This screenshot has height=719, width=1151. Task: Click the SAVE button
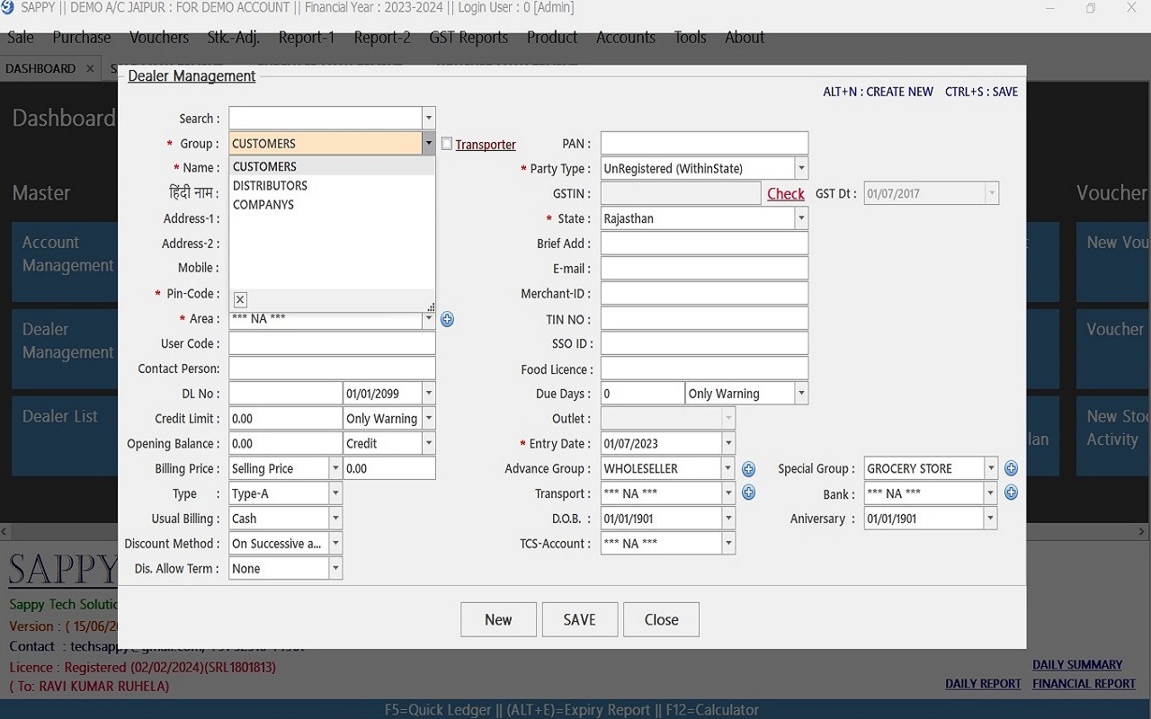tap(580, 619)
